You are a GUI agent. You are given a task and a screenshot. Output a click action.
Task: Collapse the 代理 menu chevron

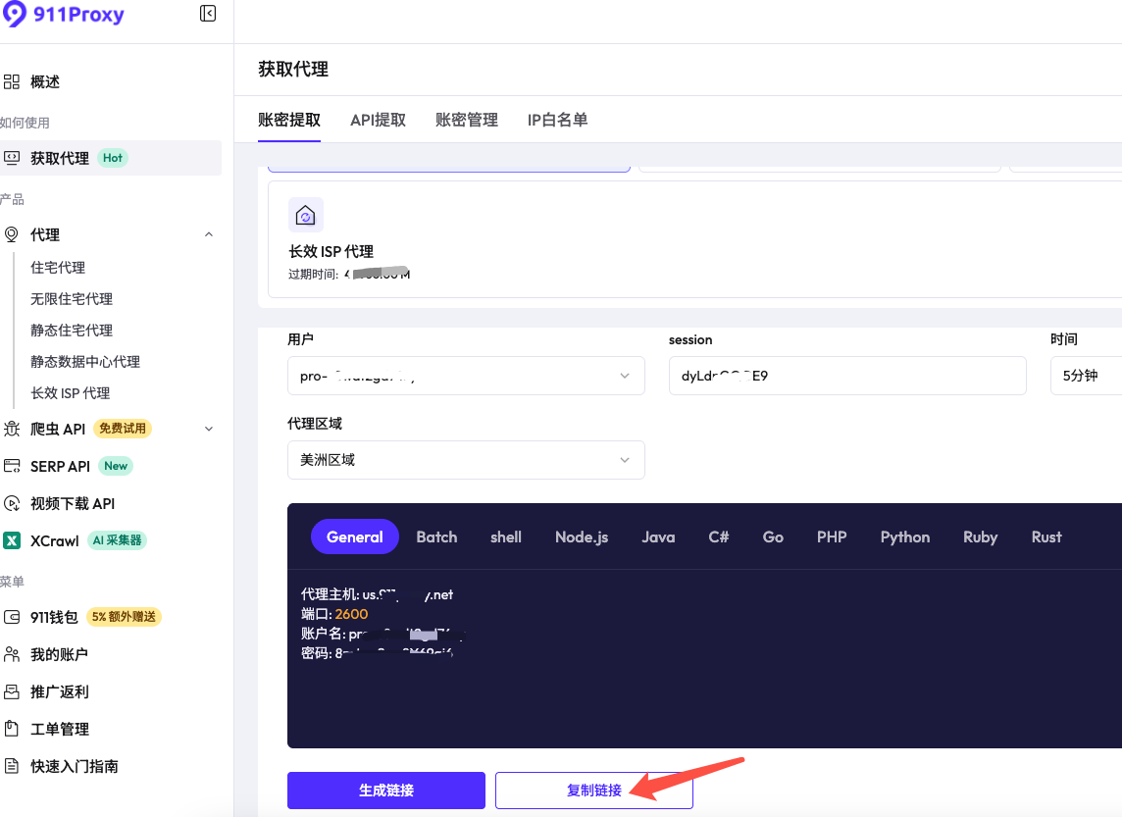point(209,234)
